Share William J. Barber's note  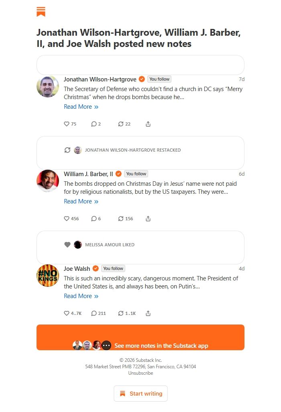click(x=148, y=219)
